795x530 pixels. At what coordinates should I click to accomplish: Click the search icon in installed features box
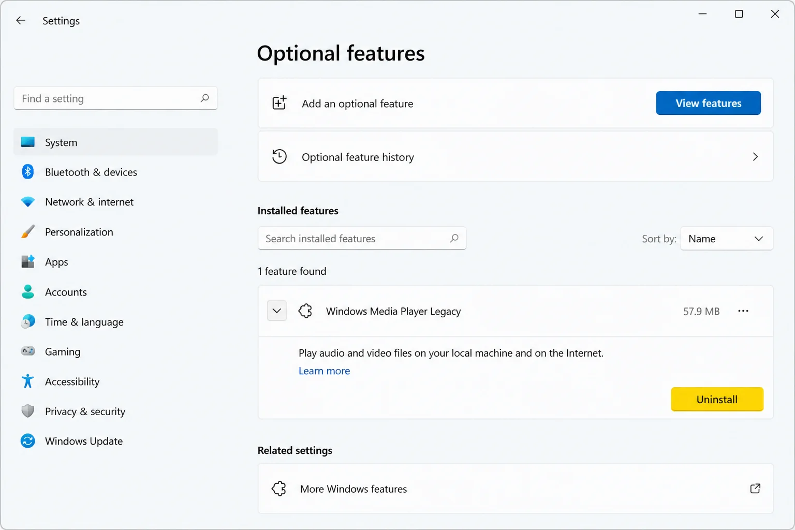[454, 238]
